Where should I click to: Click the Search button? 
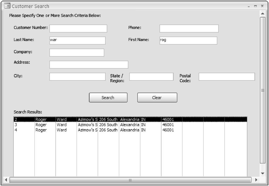point(108,98)
